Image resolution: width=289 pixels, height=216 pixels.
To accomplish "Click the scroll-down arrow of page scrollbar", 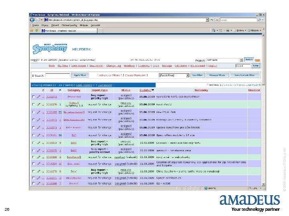I will point(263,184).
